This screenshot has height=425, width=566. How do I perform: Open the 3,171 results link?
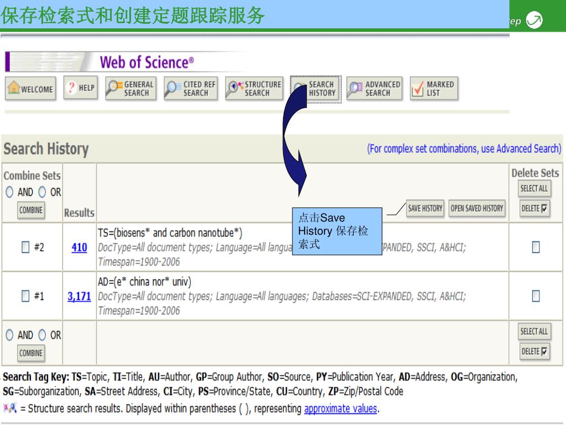[x=80, y=297]
